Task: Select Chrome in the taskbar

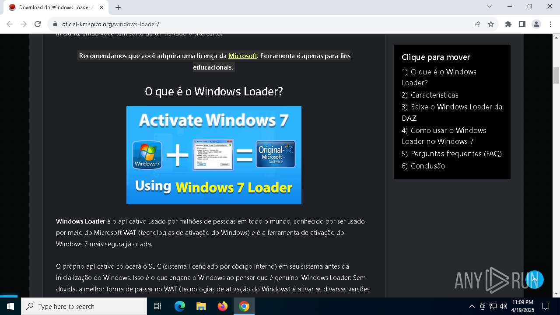Action: click(x=244, y=306)
